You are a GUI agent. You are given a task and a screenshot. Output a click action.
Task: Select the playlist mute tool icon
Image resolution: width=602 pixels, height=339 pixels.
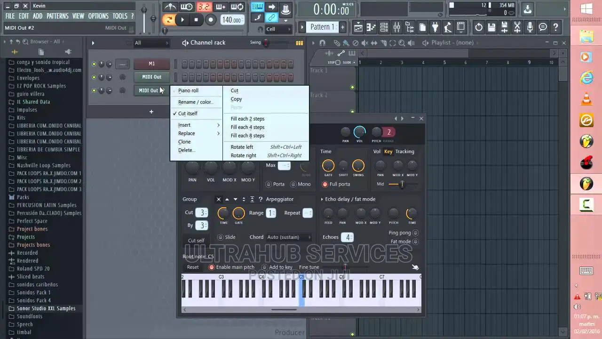364,43
